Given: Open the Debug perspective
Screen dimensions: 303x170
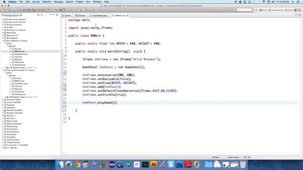Looking at the screenshot, I should coord(289,10).
